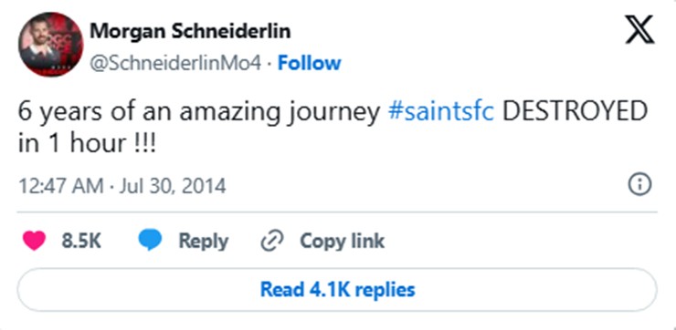676x330 pixels.
Task: Open the #saintsfc hashtag
Action: pyautogui.click(x=441, y=112)
